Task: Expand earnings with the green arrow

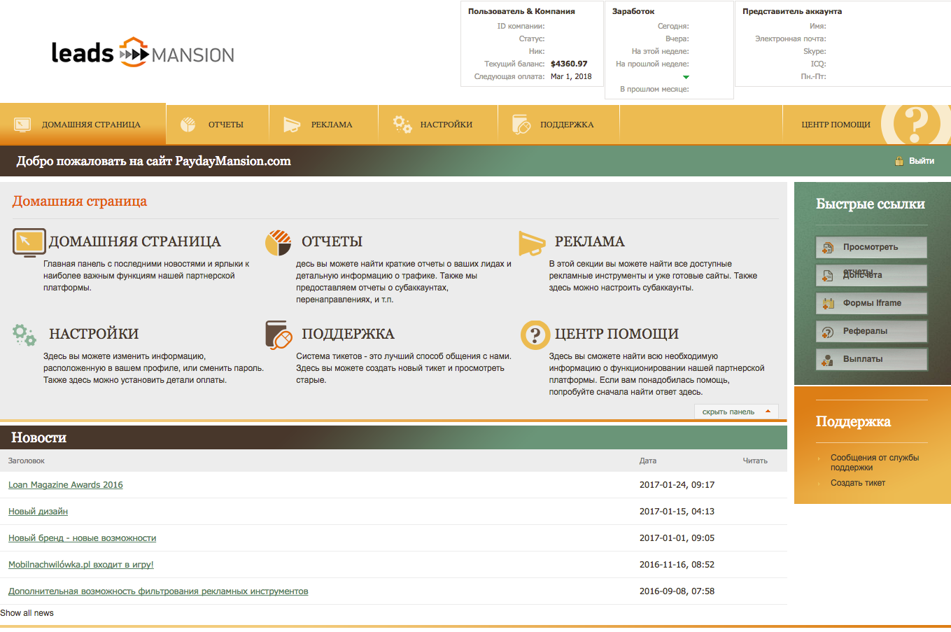Action: coord(686,77)
